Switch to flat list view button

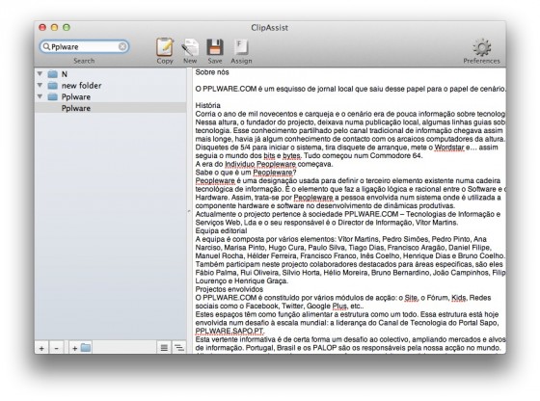(164, 348)
